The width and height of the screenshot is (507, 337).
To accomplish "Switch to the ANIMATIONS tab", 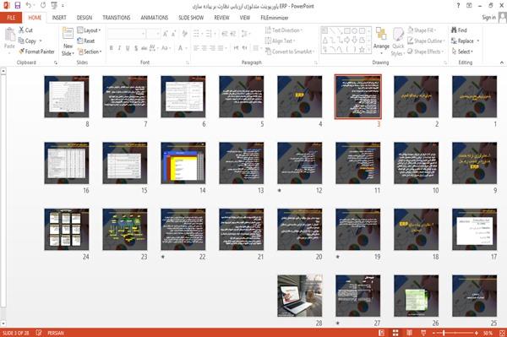I will point(155,18).
